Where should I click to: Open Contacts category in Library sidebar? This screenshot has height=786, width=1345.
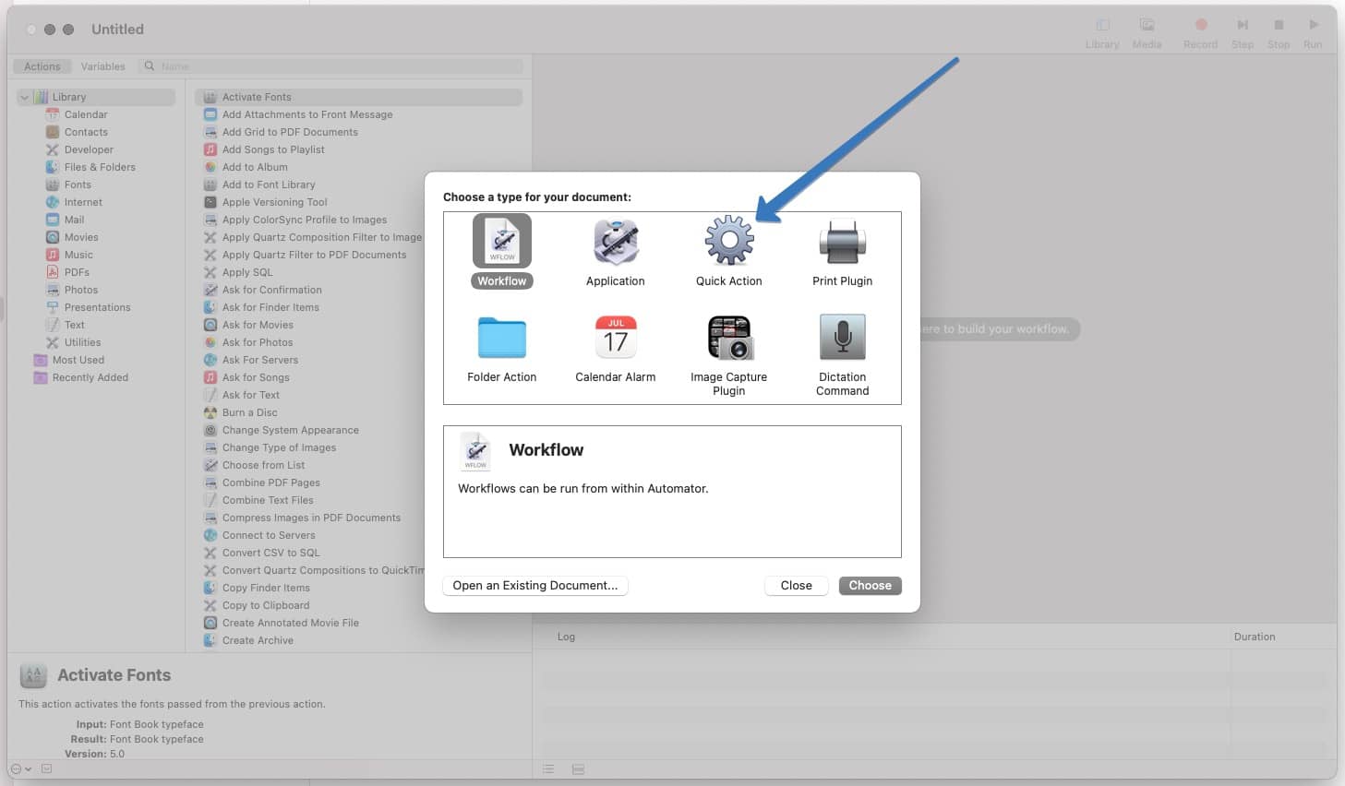[86, 132]
